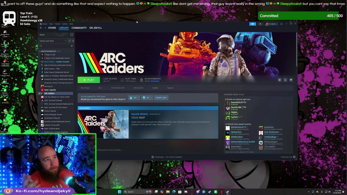Select Arma 3 Server in library list
The width and height of the screenshot is (347, 195).
click(50, 111)
